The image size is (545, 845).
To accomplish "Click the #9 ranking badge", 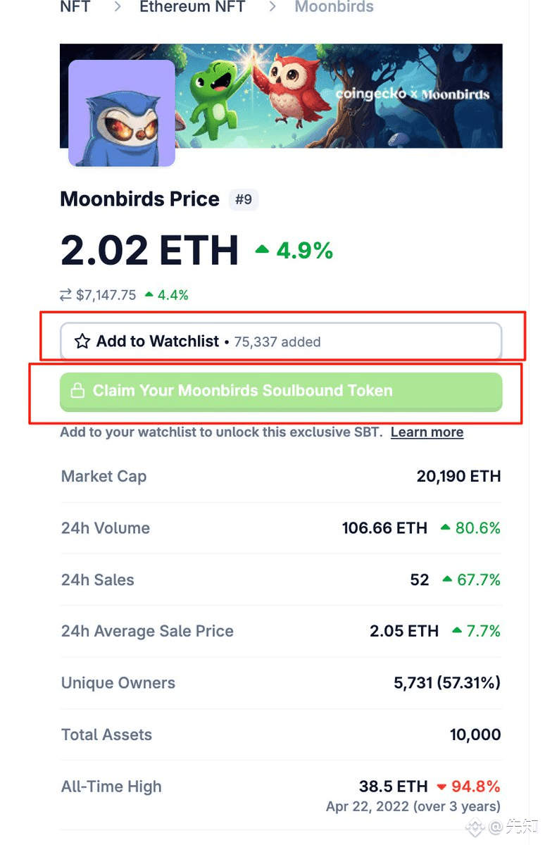I will pos(244,199).
